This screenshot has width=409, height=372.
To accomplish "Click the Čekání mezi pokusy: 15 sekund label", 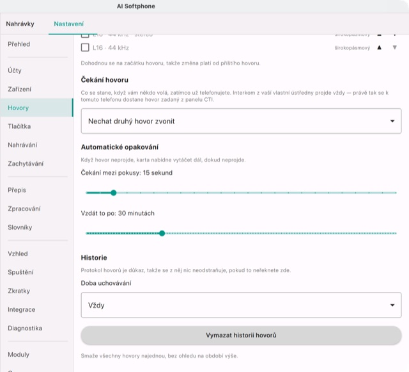I will 127,173.
